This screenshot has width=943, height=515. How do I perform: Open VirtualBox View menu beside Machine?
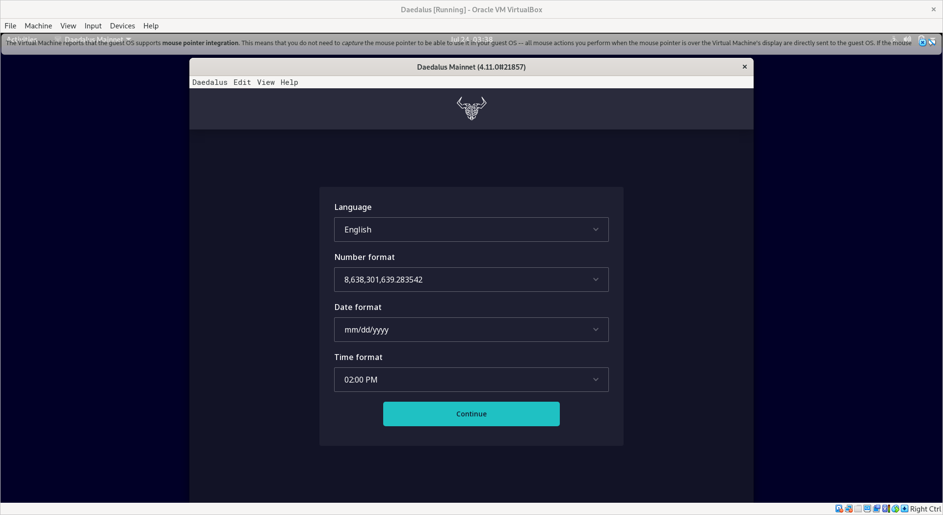[x=68, y=26]
